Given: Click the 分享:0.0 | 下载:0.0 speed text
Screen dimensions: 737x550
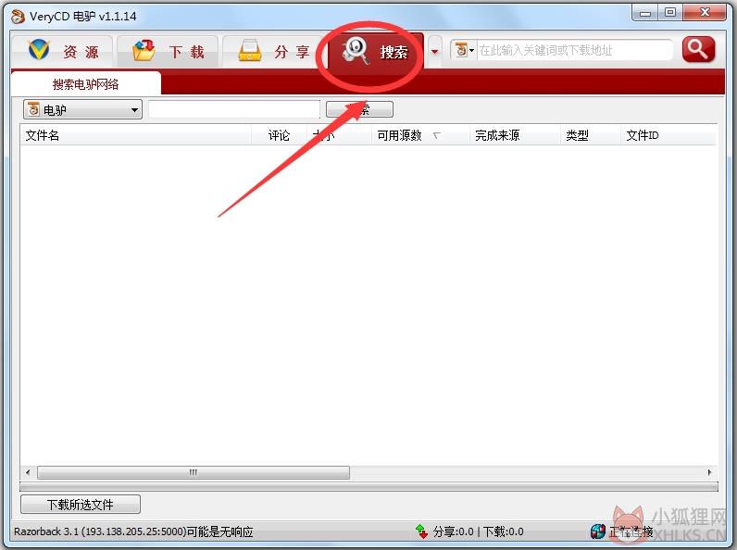Looking at the screenshot, I should click(x=478, y=531).
